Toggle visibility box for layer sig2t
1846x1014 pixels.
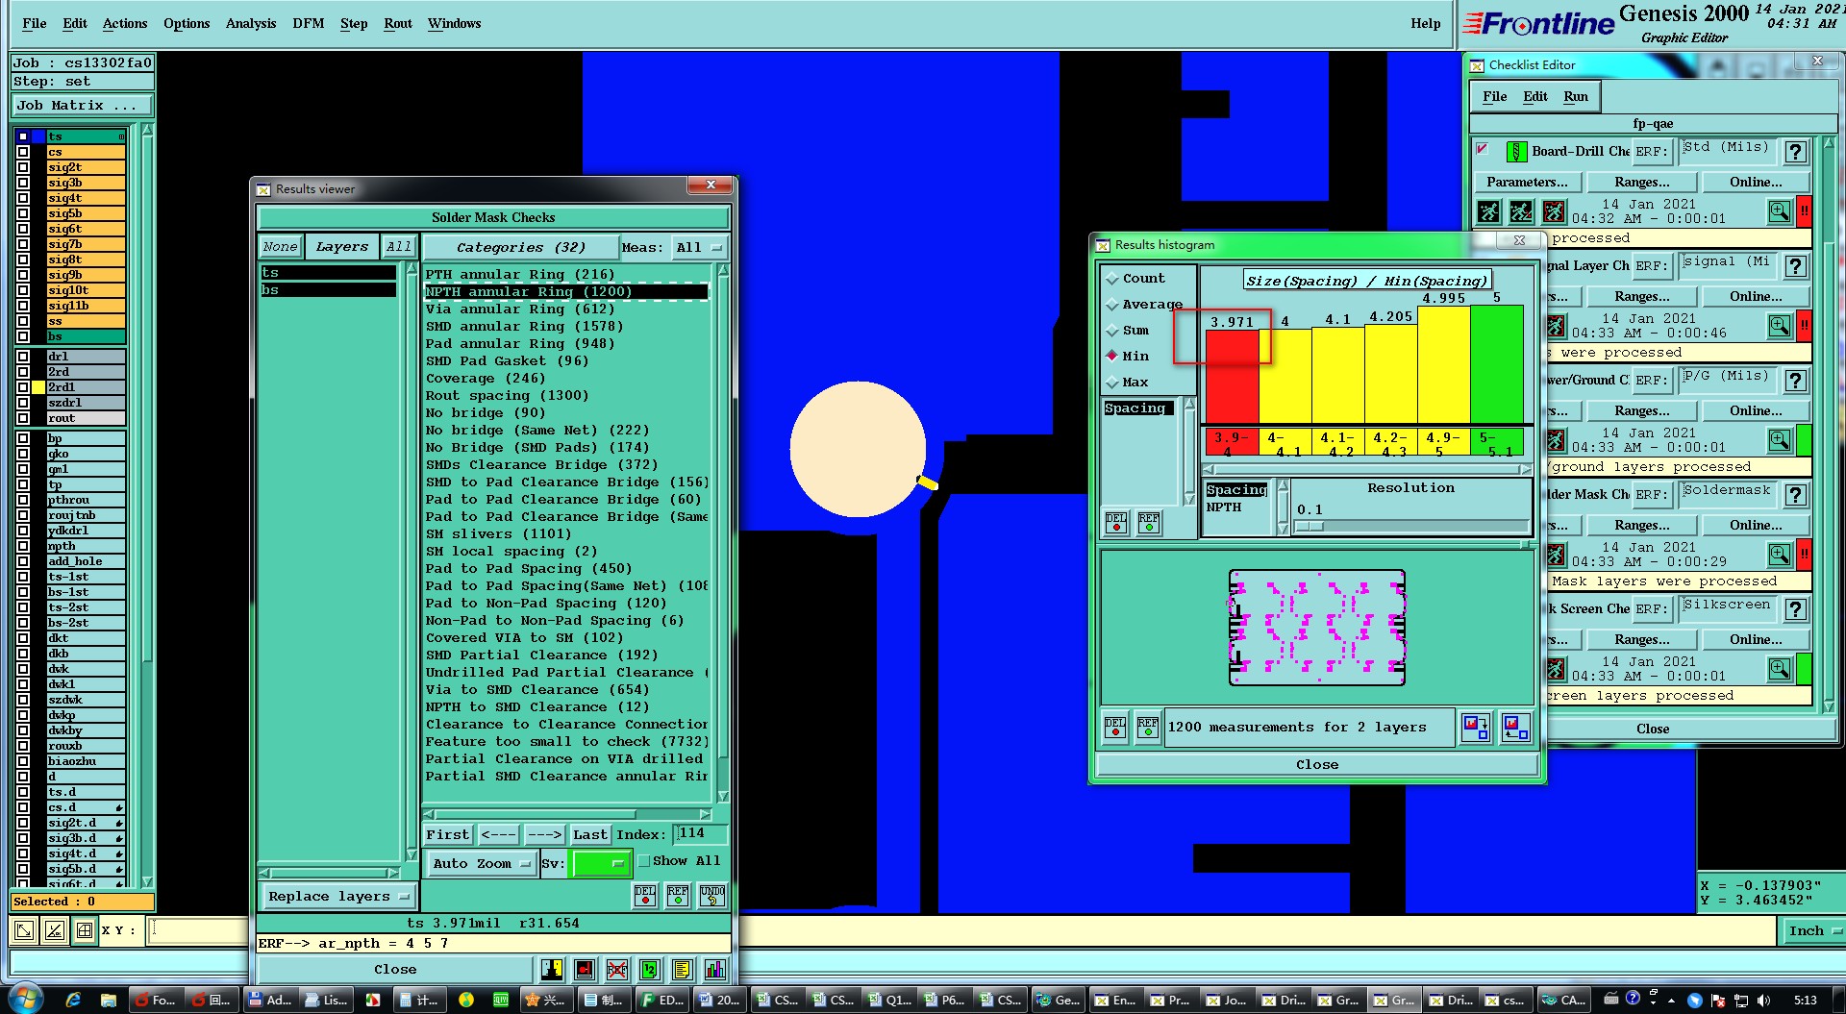point(23,167)
